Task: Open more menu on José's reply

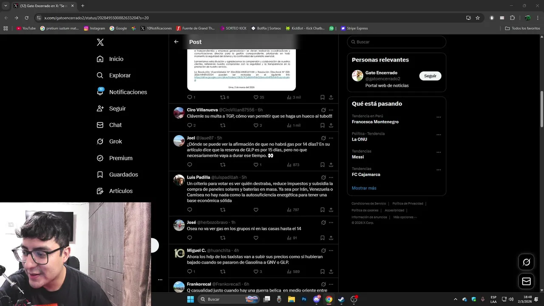Action: pyautogui.click(x=331, y=223)
